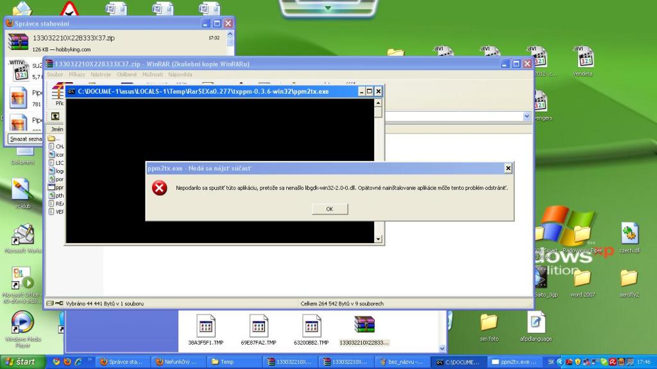This screenshot has height=369, width=657.
Task: Select the 38A3F5F1.TMP file
Action: tap(205, 329)
